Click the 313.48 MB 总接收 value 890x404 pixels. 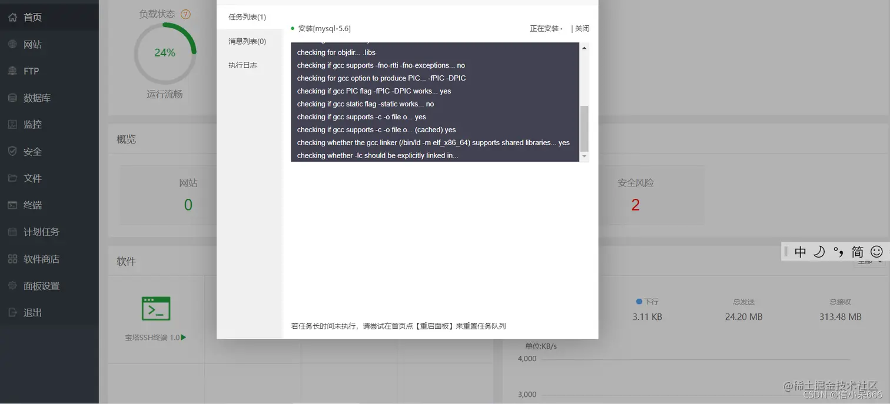[840, 317]
